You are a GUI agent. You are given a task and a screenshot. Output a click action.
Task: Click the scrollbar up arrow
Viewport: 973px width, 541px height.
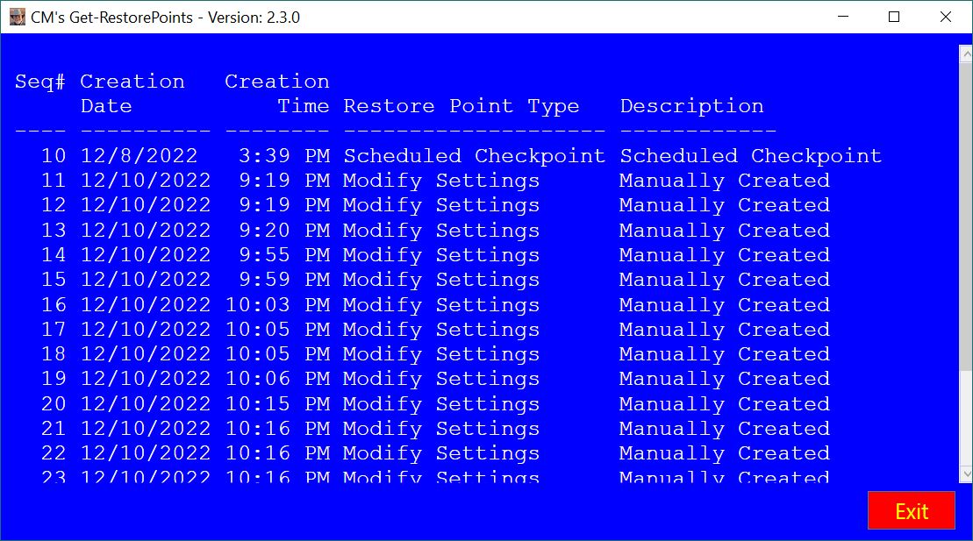click(965, 53)
